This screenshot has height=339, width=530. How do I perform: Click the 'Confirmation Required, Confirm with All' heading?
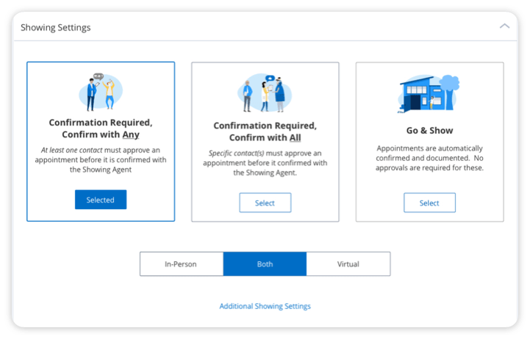click(x=265, y=131)
